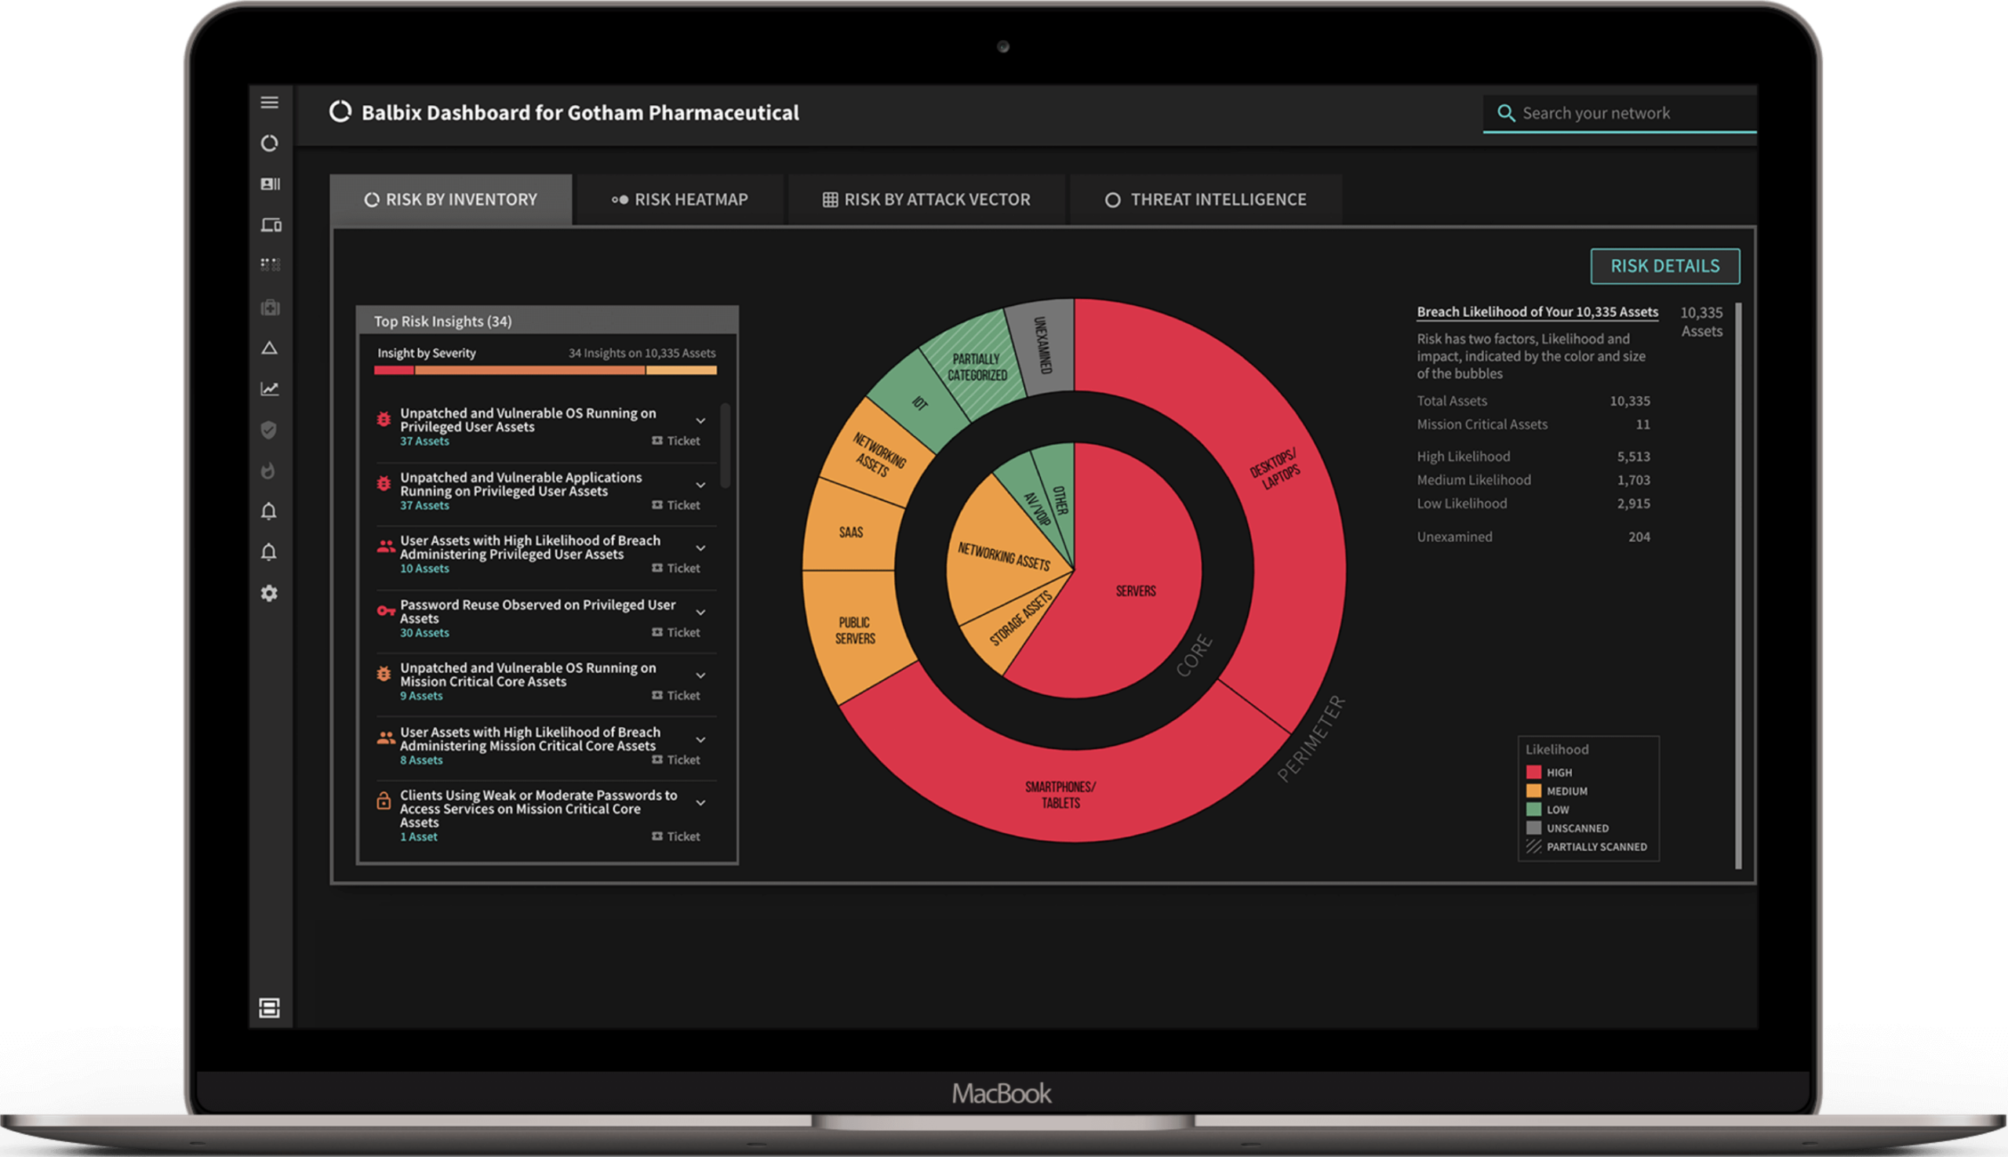Click the Risk Details button

click(1664, 266)
